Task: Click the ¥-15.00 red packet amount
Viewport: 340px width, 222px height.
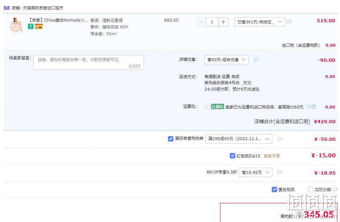Action: [323, 156]
